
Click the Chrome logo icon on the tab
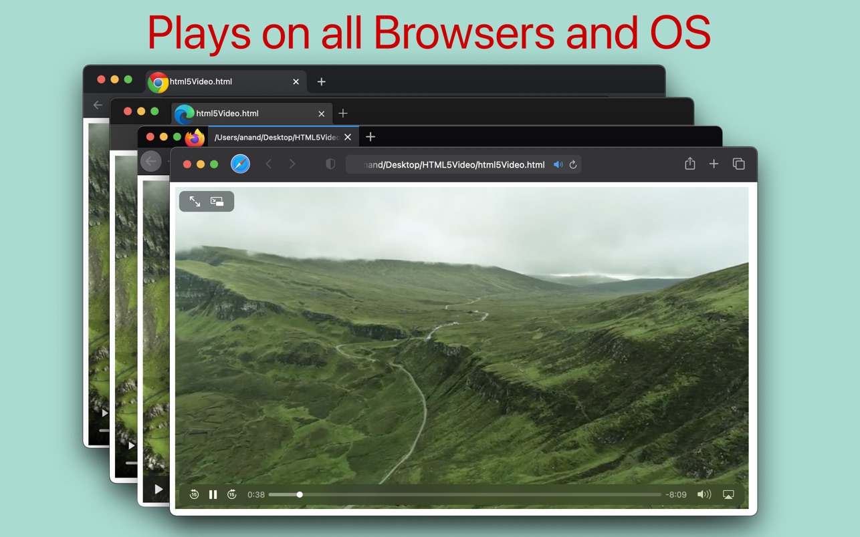[x=158, y=82]
